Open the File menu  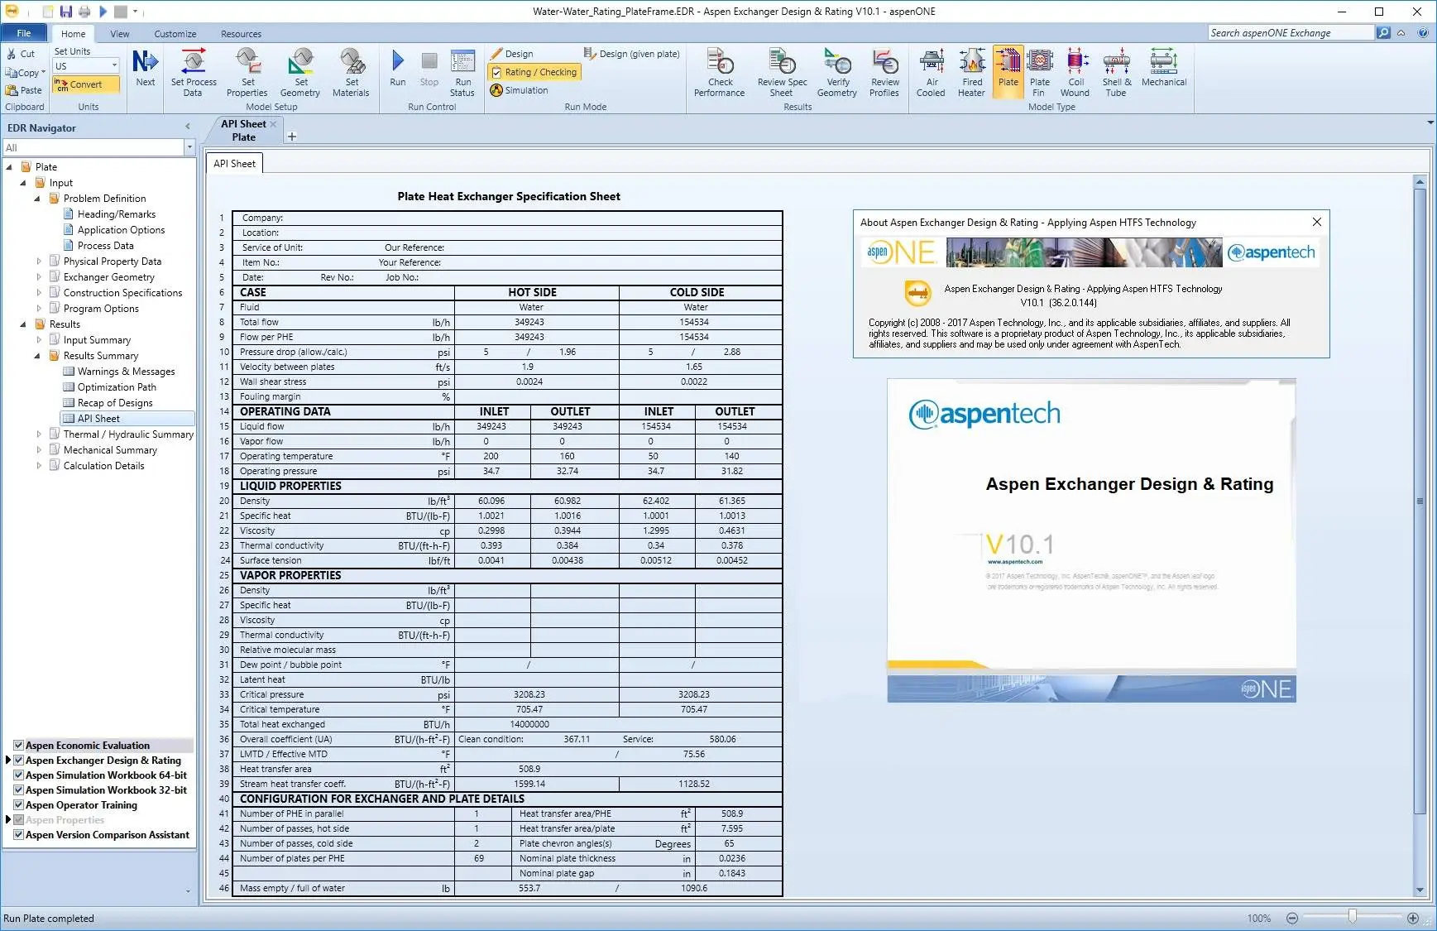(24, 33)
